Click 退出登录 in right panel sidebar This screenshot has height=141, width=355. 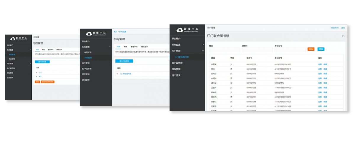point(176,75)
